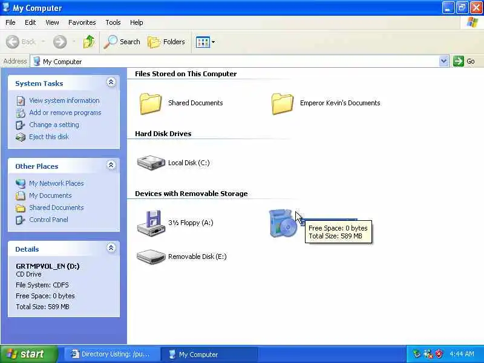484x363 pixels.
Task: Select the Local Disk (C:) drive icon
Action: [151, 163]
